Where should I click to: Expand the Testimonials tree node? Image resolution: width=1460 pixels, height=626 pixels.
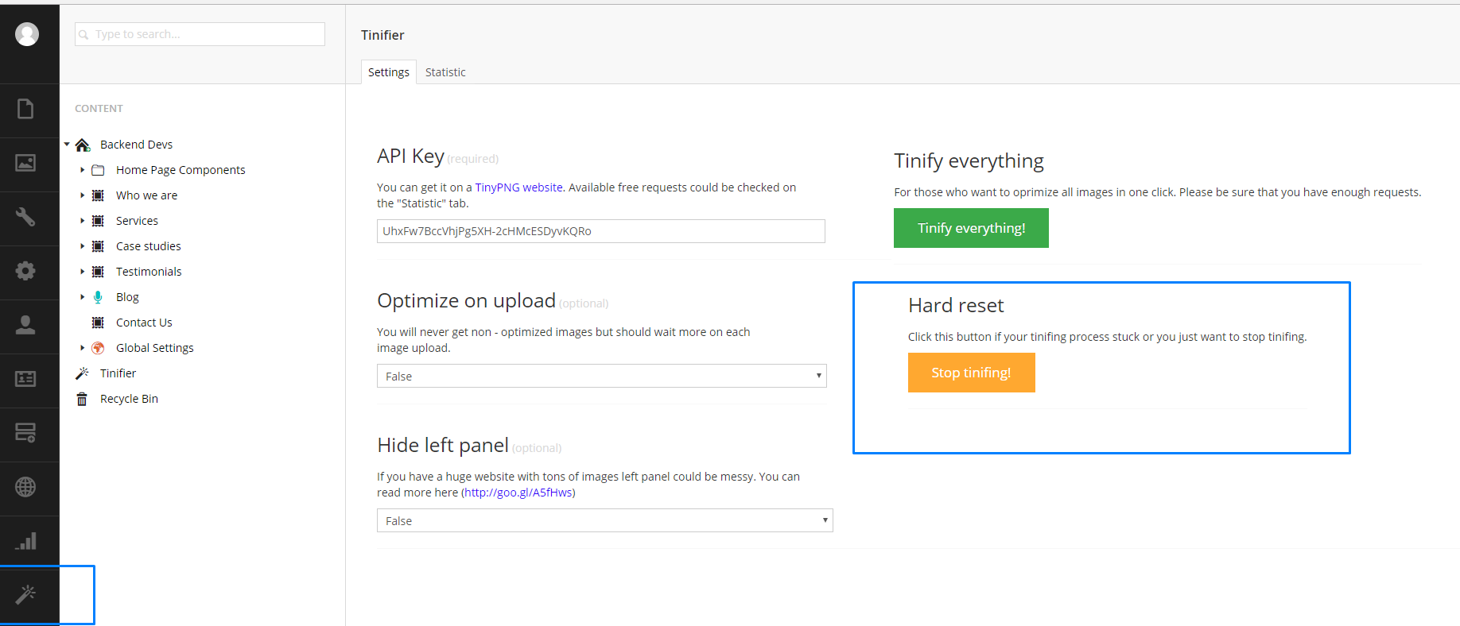click(x=82, y=272)
